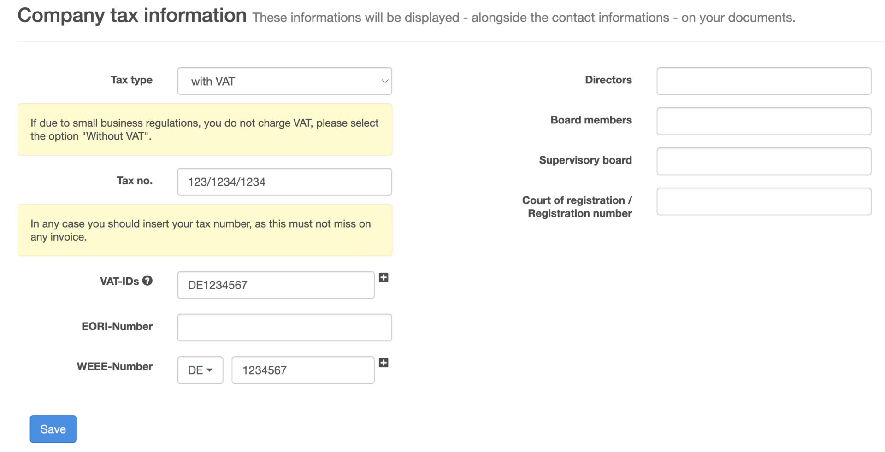885x452 pixels.
Task: Click the Directors label
Action: [608, 80]
